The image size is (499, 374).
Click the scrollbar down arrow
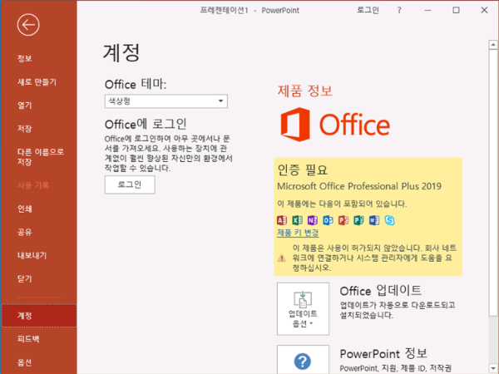coord(493,368)
